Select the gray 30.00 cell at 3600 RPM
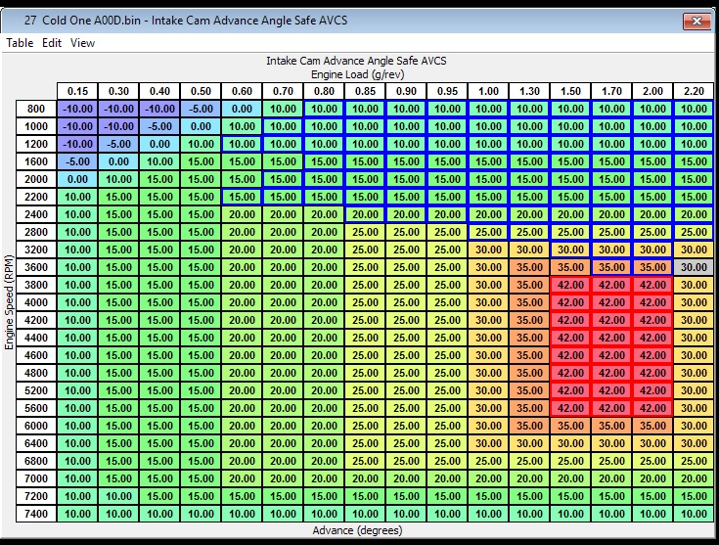 tap(694, 266)
